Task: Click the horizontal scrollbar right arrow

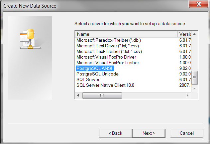Action: pos(187,95)
